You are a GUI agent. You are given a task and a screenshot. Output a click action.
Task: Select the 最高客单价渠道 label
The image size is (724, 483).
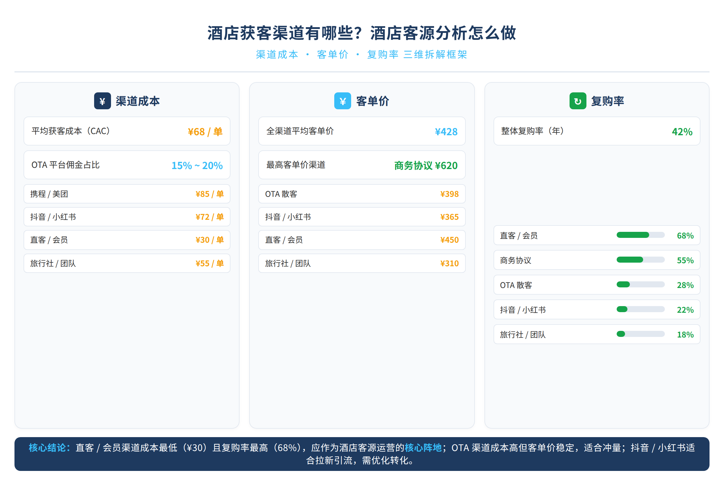[x=296, y=165]
